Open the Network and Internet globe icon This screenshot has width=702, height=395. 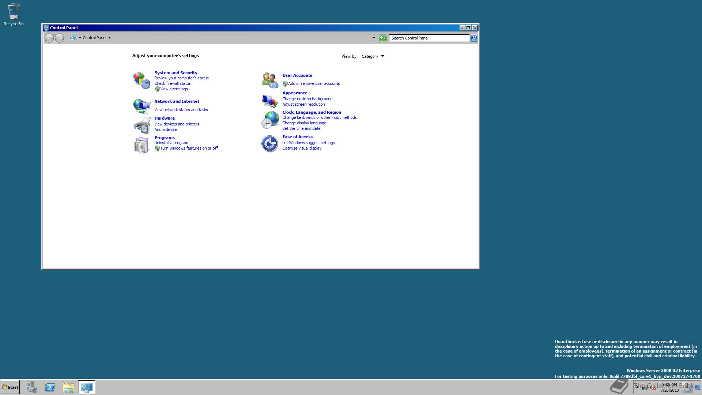[x=141, y=106]
